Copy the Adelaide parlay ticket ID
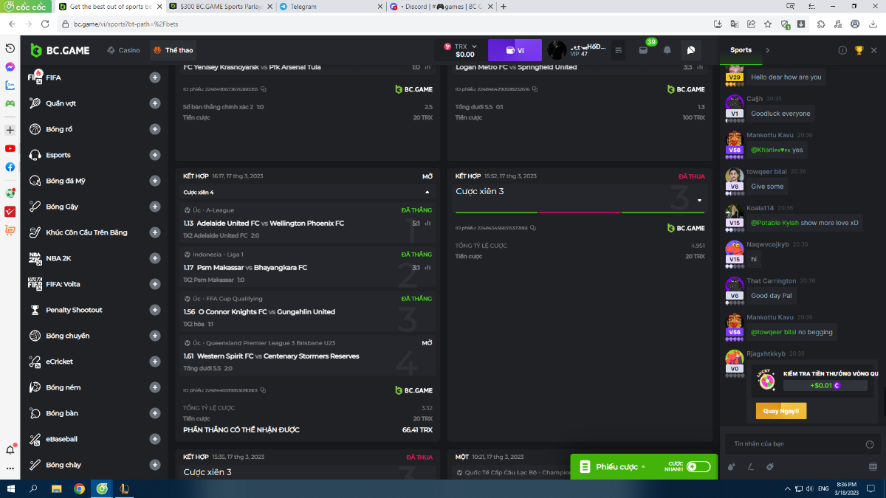Screen dimensions: 886x498 point(263,390)
